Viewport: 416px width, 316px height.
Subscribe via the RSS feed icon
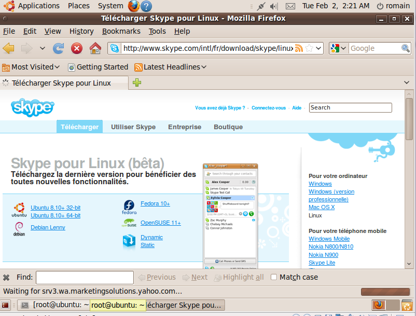(299, 48)
